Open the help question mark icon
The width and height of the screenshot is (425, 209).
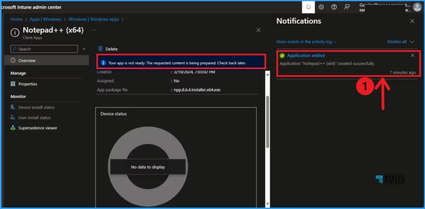click(334, 7)
